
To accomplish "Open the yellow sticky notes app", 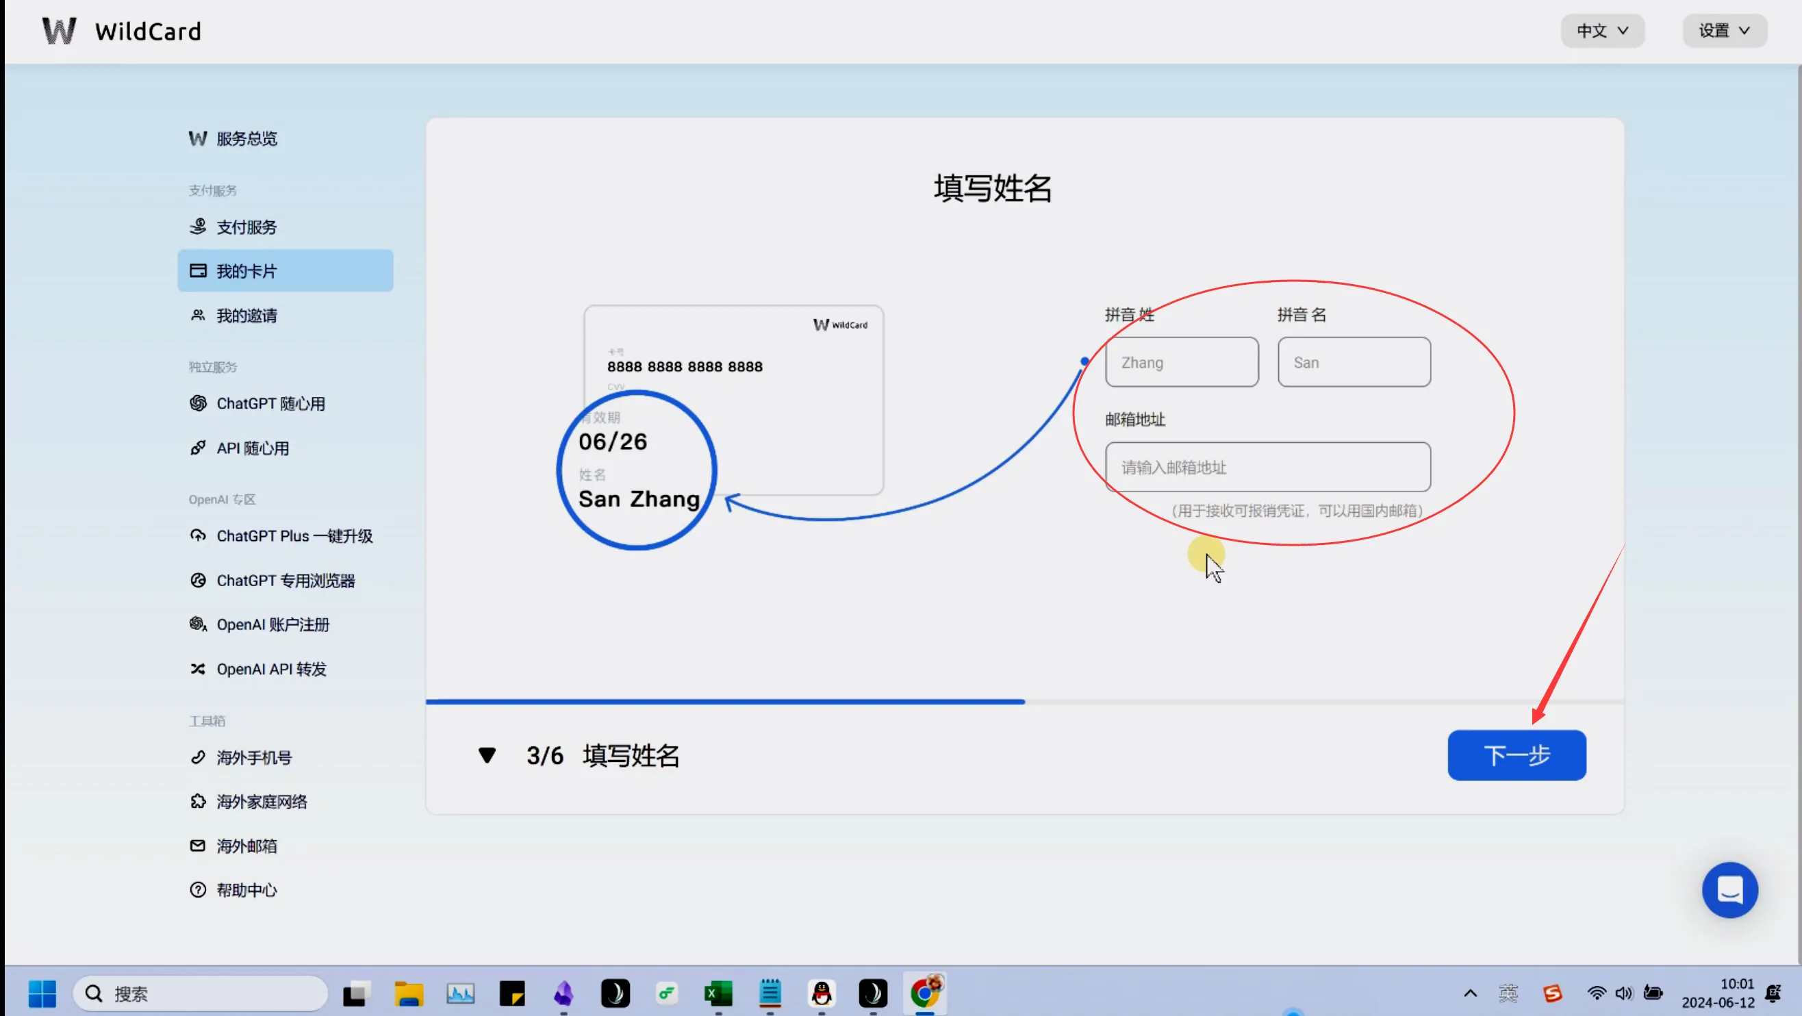I will click(x=512, y=993).
